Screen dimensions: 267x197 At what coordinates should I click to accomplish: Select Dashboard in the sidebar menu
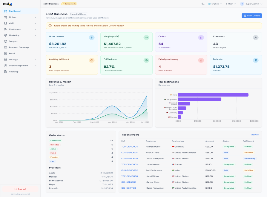click(x=20, y=11)
